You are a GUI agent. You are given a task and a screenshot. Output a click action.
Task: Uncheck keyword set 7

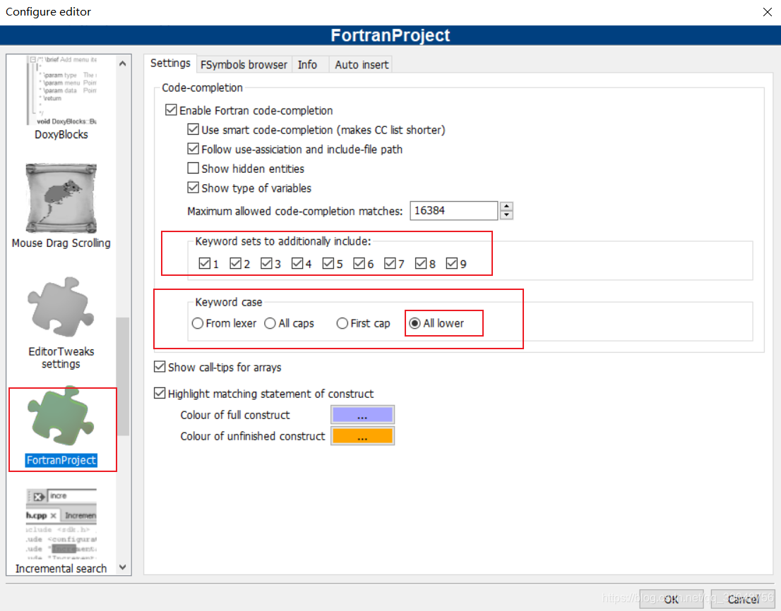click(x=390, y=263)
